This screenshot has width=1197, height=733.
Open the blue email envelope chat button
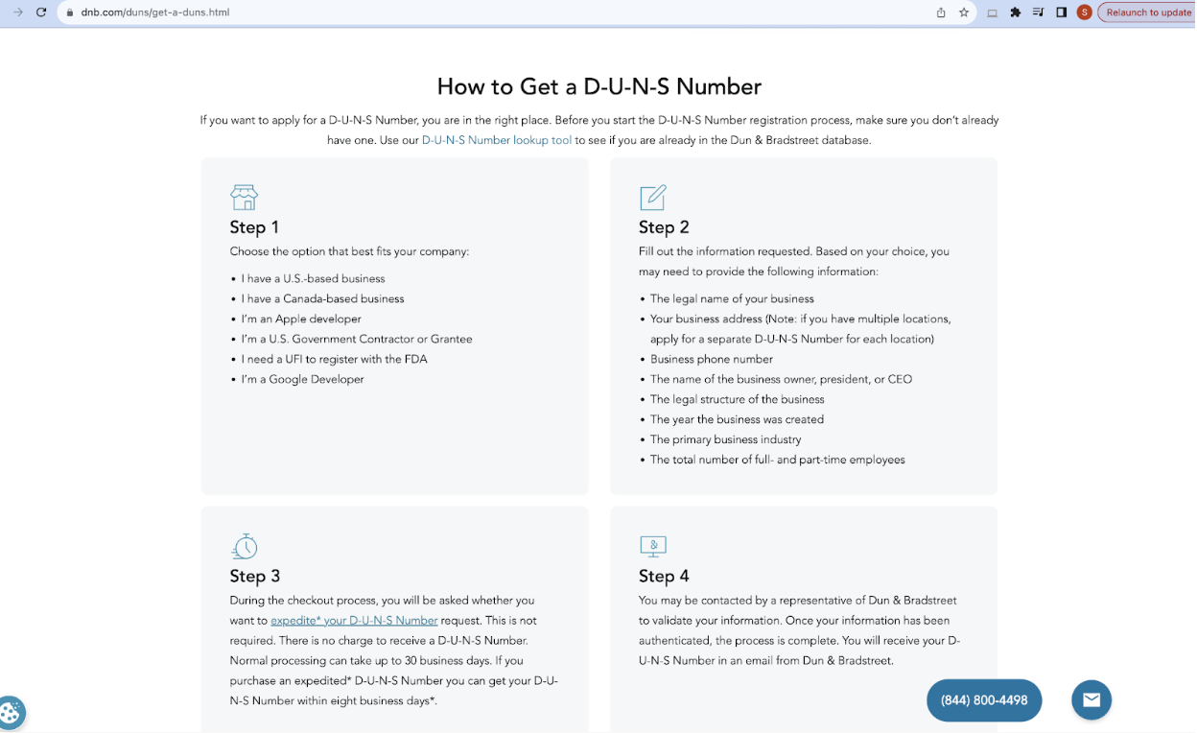coord(1091,700)
